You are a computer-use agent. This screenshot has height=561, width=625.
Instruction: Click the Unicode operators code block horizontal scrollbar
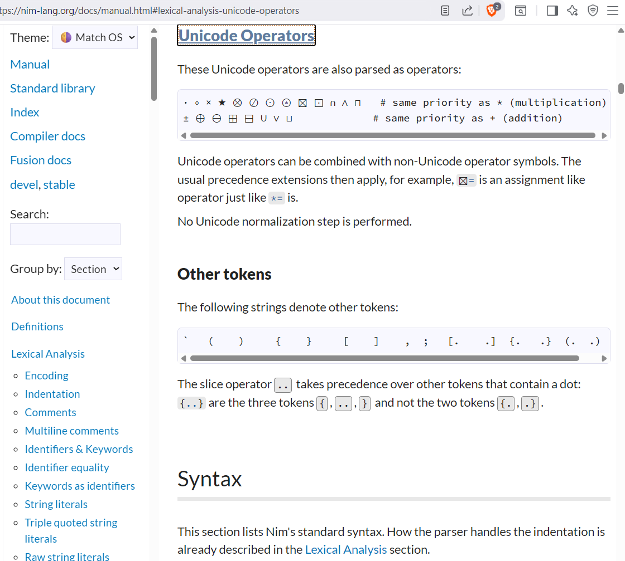click(x=393, y=136)
